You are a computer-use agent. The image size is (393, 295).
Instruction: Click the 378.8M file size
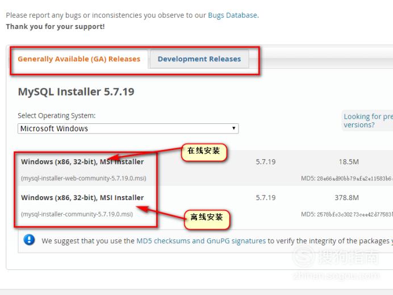(x=346, y=198)
